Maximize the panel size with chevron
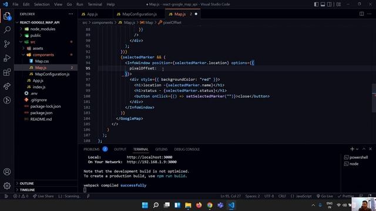Viewport: 376px width, 211px height. tap(364, 149)
